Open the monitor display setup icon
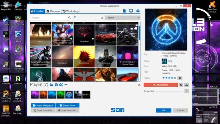Screen dimensions: 220x124 pyautogui.click(x=131, y=11)
